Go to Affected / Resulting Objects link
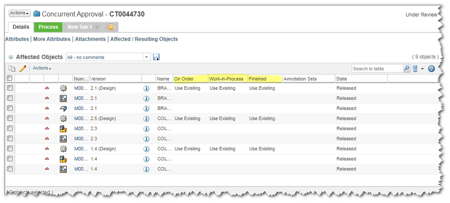 (x=144, y=39)
